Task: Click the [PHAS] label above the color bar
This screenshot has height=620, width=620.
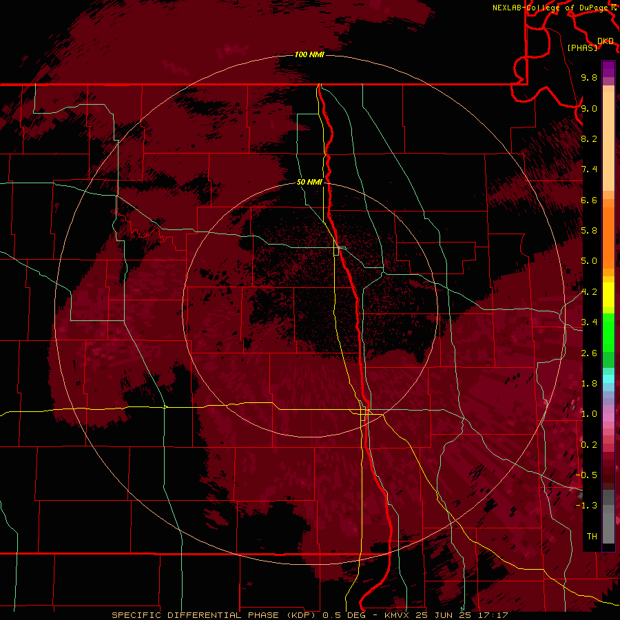Action: tap(582, 48)
